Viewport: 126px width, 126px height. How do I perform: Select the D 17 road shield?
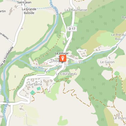click(72, 29)
